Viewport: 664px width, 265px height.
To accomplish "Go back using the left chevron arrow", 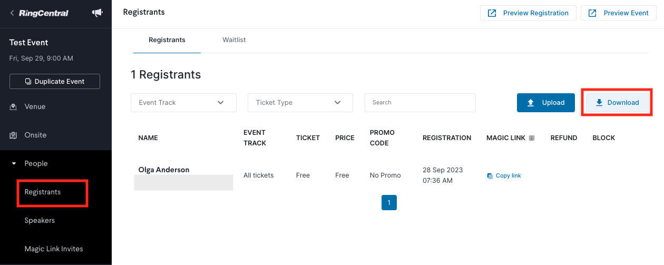I will click(12, 13).
